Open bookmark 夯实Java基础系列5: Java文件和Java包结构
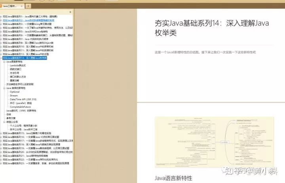Image resolution: width=285 pixels, height=183 pixels. point(25,32)
